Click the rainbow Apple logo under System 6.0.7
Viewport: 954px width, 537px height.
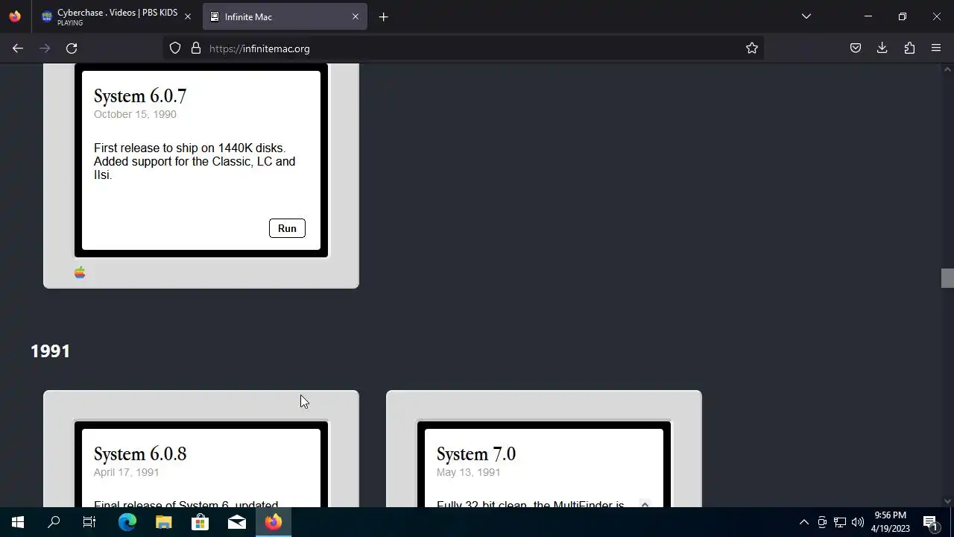click(80, 273)
